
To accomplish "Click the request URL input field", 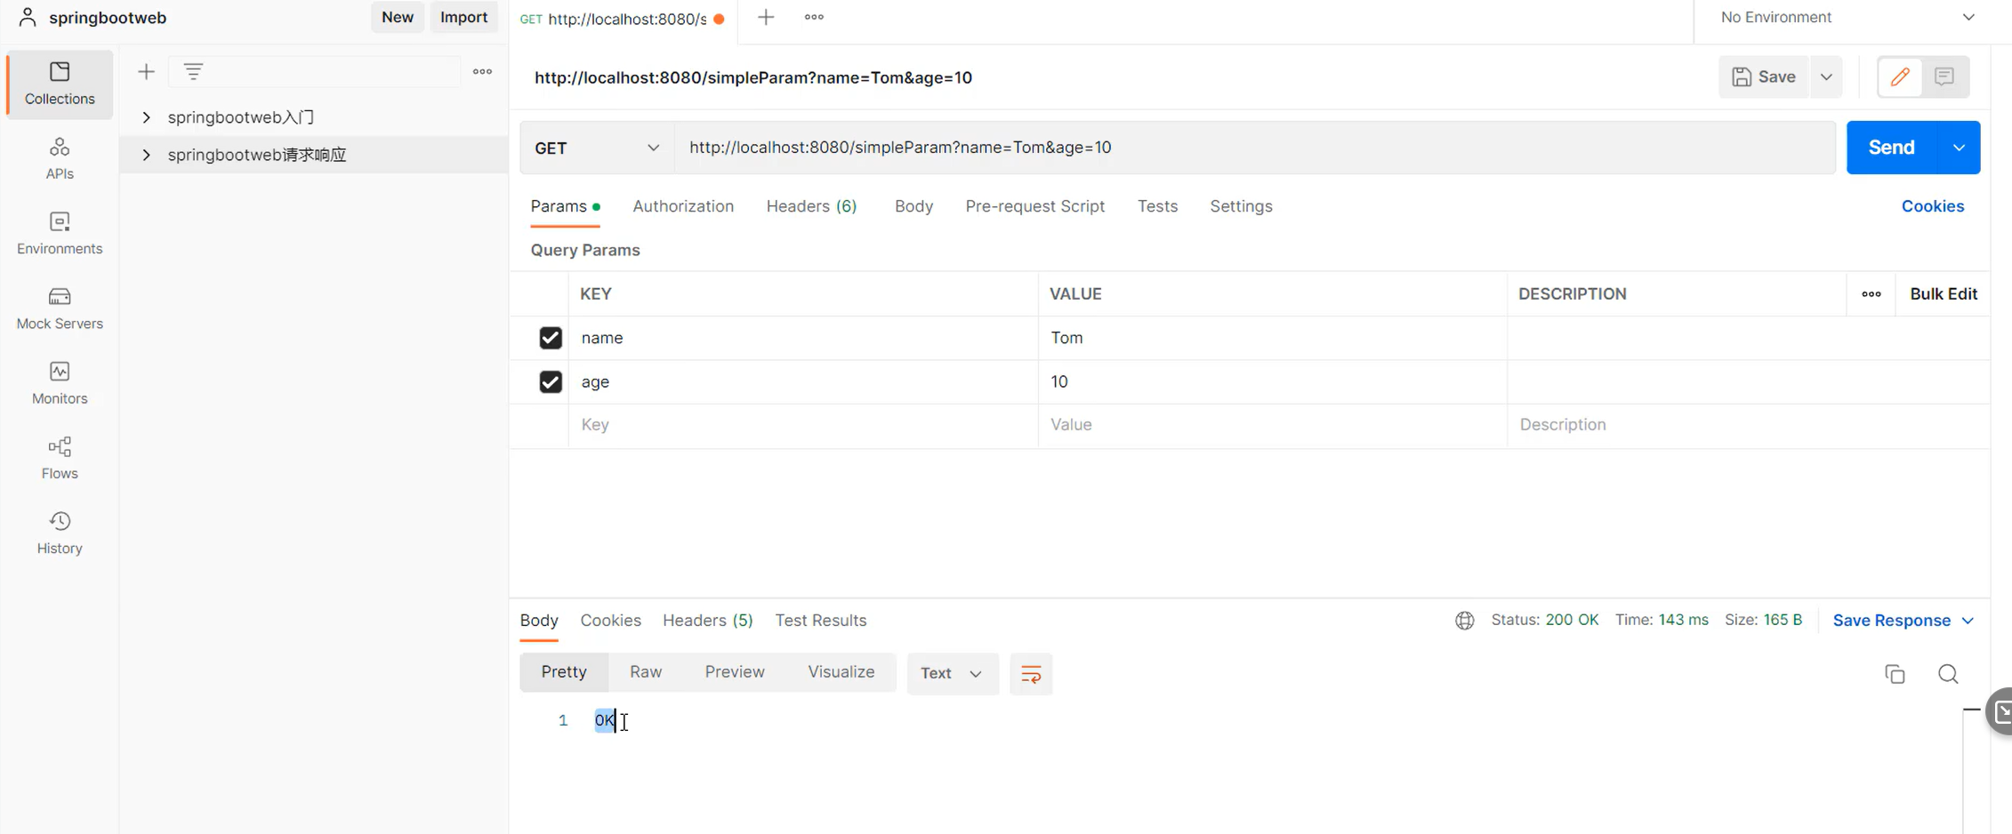I will click(1255, 148).
